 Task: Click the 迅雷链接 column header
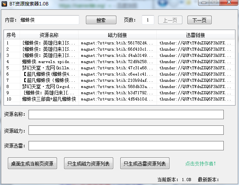click(195, 35)
